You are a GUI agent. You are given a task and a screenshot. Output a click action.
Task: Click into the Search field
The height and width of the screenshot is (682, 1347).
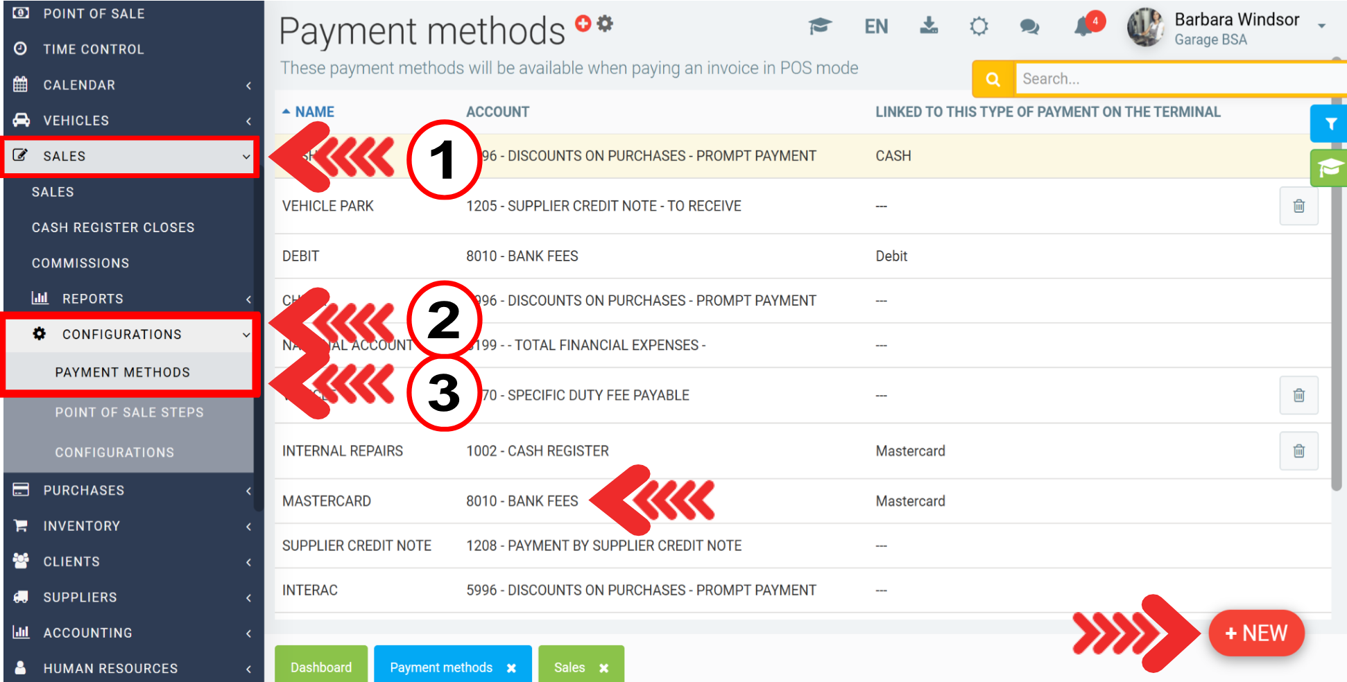pyautogui.click(x=1172, y=79)
